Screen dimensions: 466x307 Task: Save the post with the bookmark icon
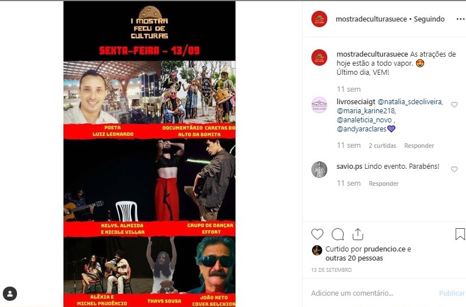coord(460,234)
